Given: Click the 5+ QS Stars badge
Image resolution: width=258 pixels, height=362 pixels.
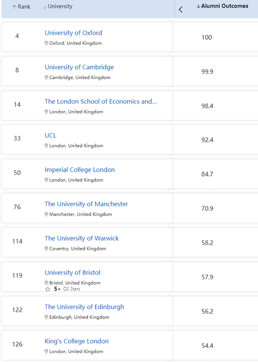Looking at the screenshot, I should (63, 289).
